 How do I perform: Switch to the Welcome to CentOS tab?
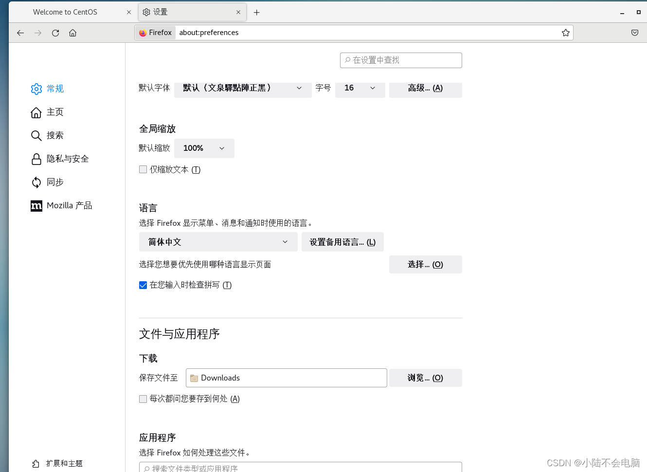pyautogui.click(x=73, y=12)
